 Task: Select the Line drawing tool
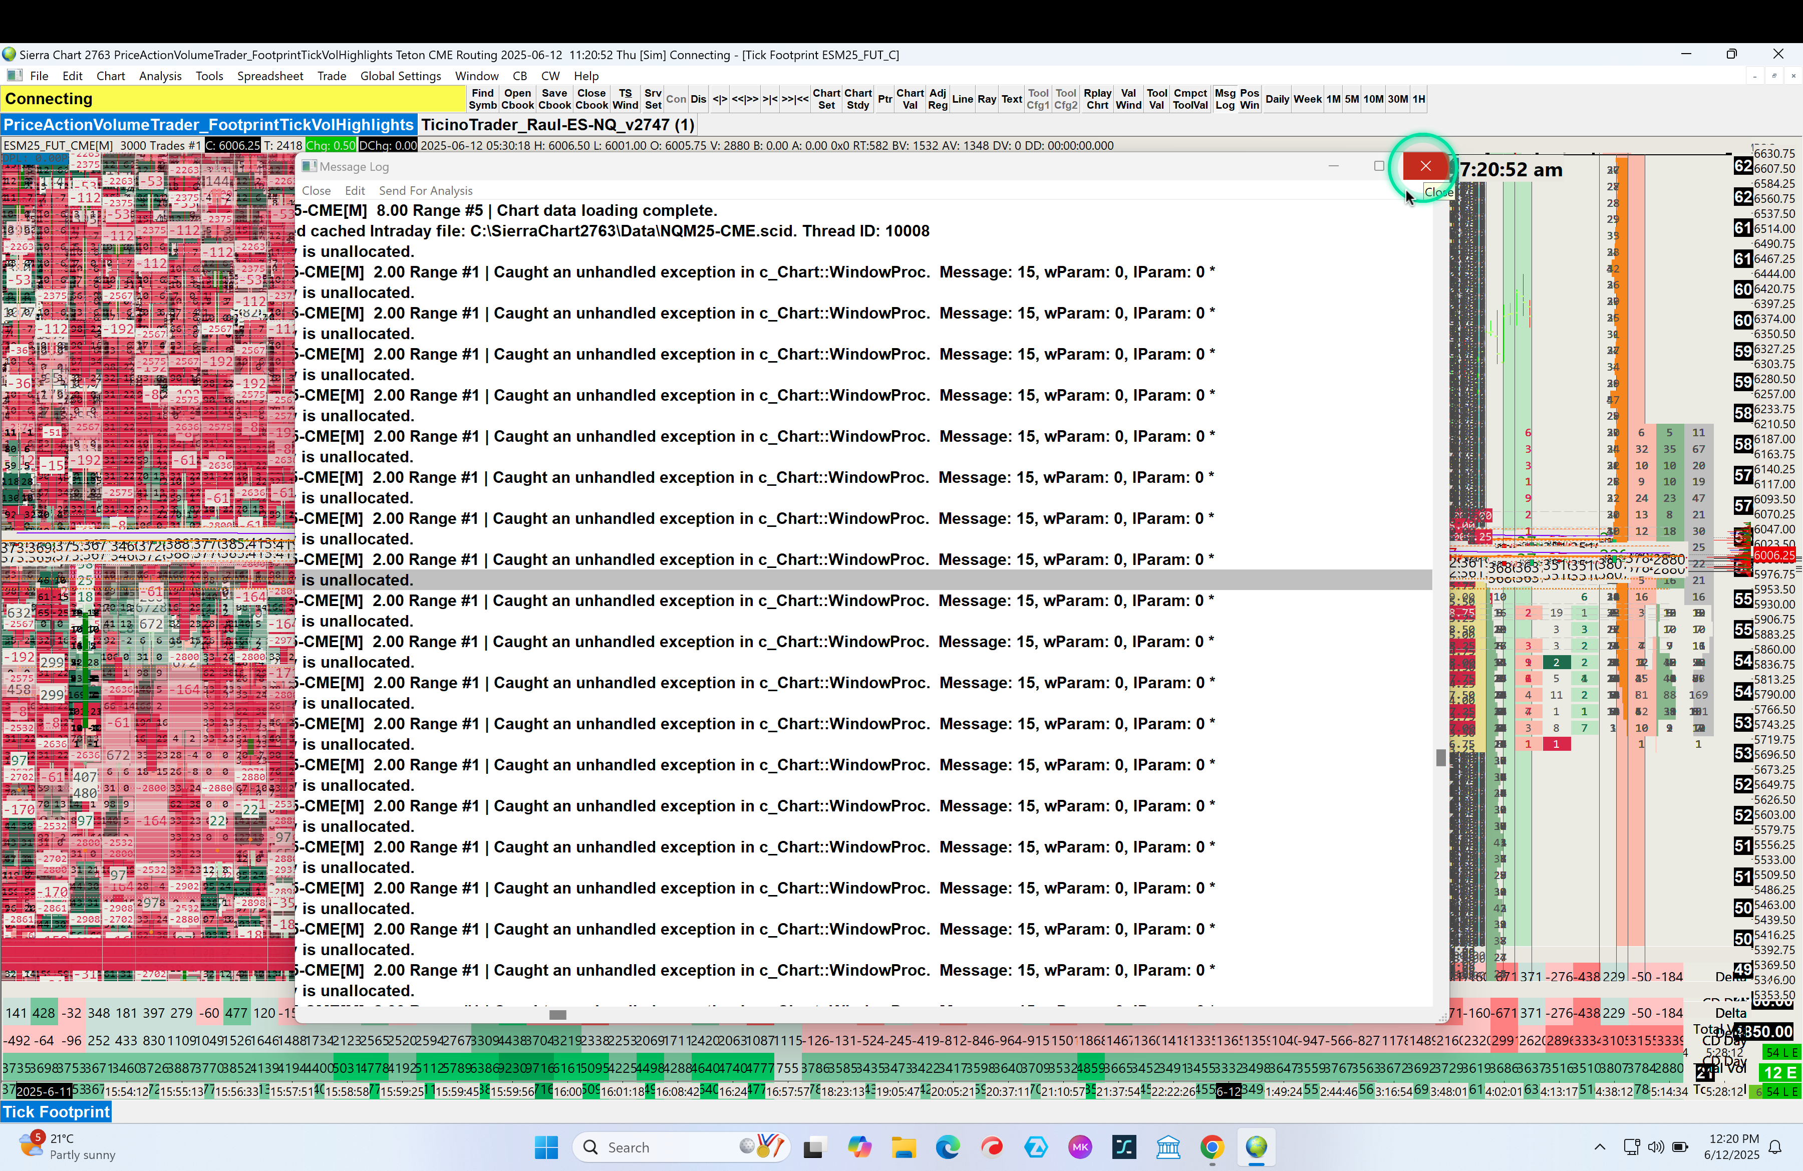962,99
